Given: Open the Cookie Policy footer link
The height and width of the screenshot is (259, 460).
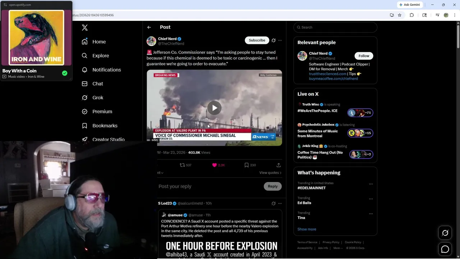Looking at the screenshot, I should (353, 242).
